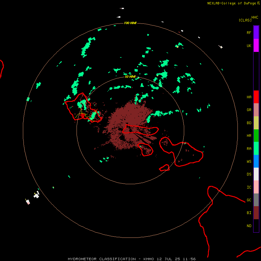The image size is (261, 261).
Task: Click the ND black legend swatch
Action: pyautogui.click(x=256, y=226)
